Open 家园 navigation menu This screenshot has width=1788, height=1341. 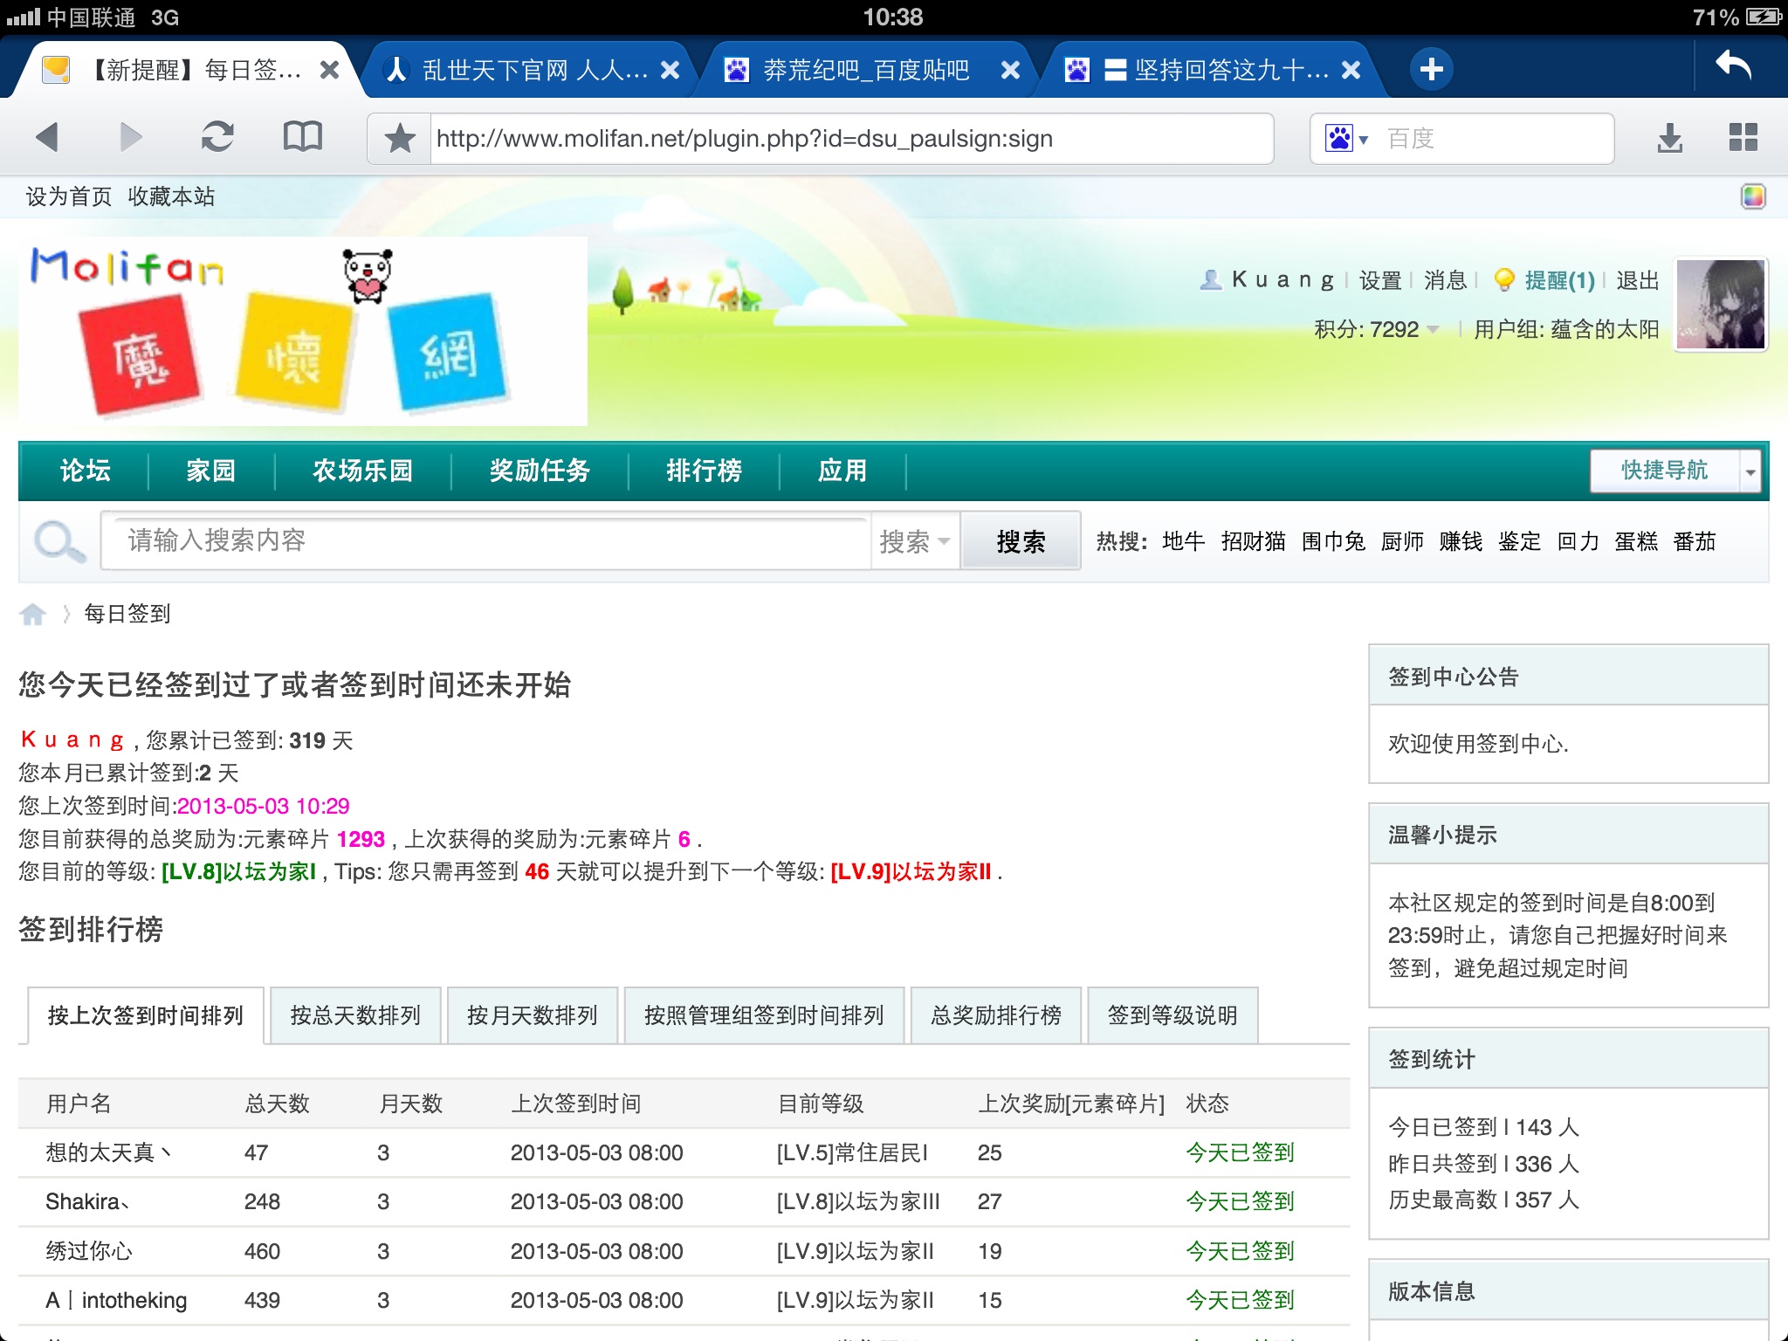210,471
